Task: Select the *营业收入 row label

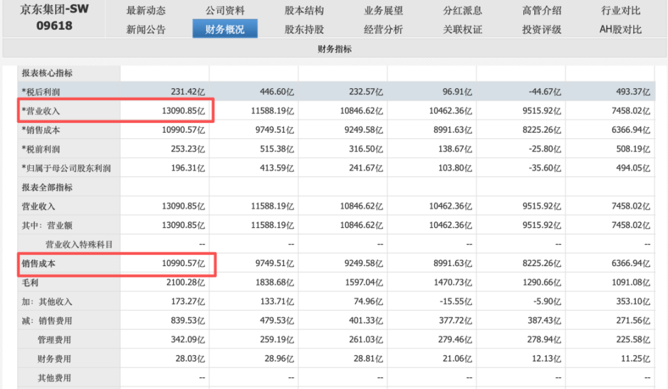Action: (41, 111)
